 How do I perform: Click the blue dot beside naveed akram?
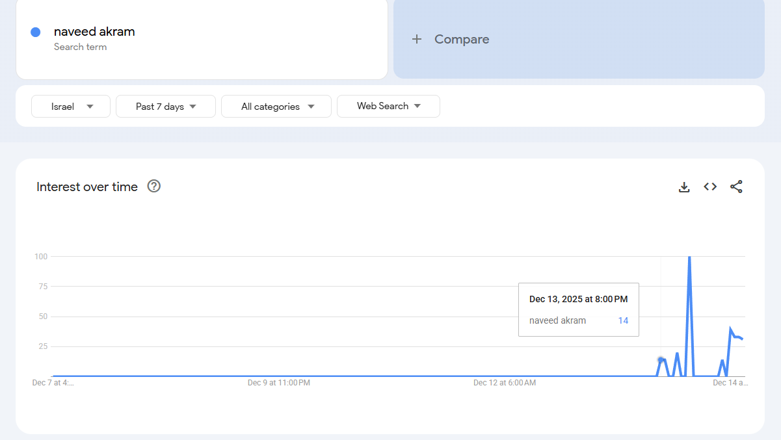pos(36,32)
